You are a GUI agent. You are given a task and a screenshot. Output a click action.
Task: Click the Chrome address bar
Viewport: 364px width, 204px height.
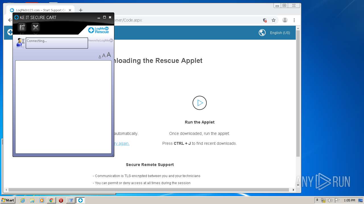coord(188,20)
